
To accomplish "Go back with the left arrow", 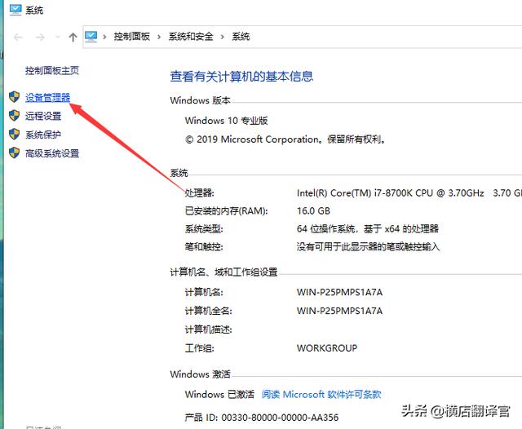I will [18, 38].
